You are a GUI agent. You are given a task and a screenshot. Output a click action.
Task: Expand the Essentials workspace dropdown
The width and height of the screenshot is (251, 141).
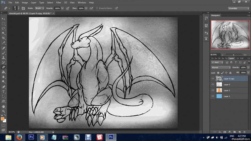click(238, 8)
